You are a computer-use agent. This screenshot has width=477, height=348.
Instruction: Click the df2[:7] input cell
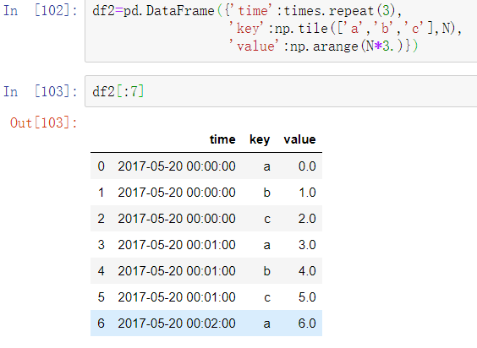281,91
